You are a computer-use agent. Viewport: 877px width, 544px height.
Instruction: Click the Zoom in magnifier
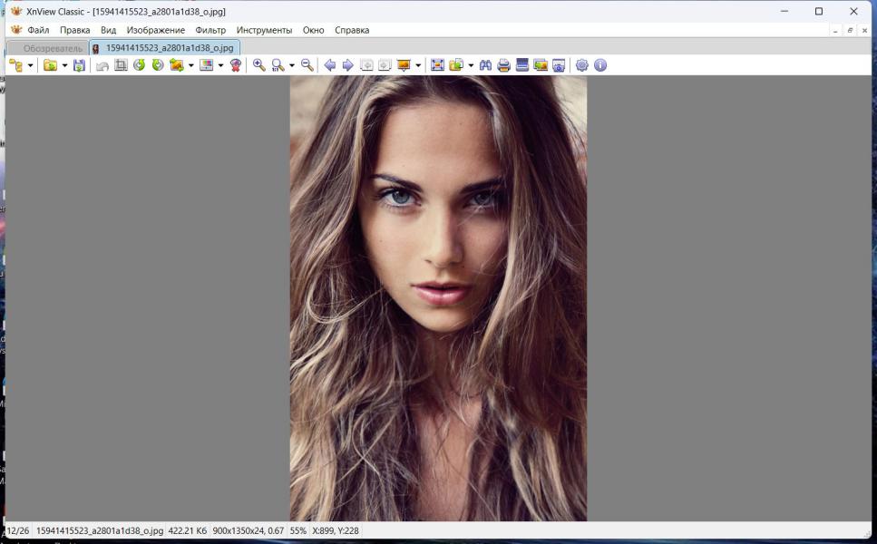click(x=259, y=65)
